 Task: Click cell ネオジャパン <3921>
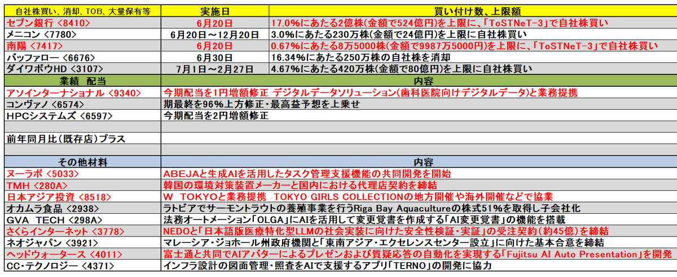82,243
